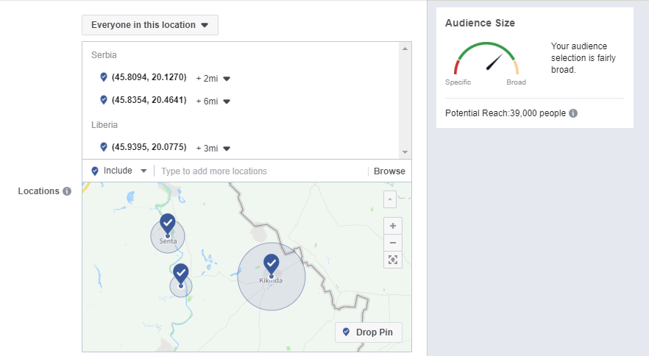Click the Browse locations link
Screen dimensions: 649x356
pos(389,171)
